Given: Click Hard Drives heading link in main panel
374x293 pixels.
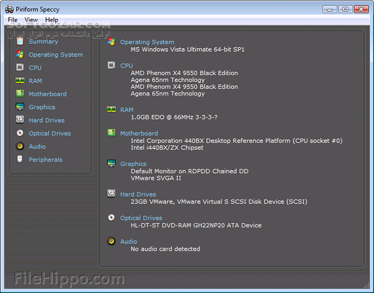Looking at the screenshot, I should click(x=138, y=194).
